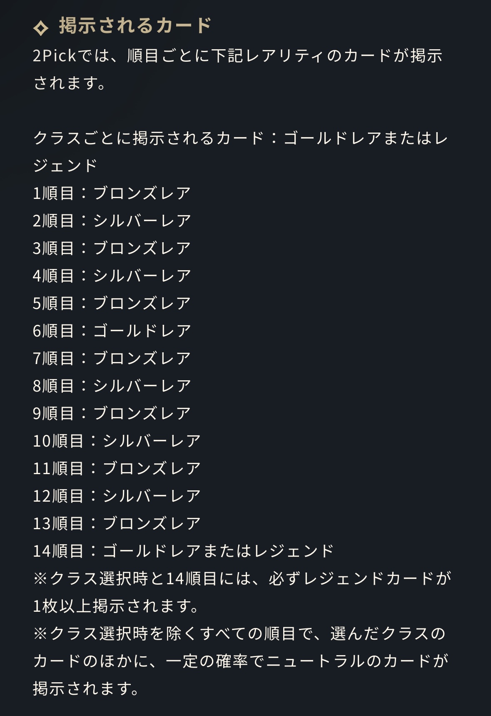Tap the 4順目：シルバーレア entry
Screen dimensions: 491x716
(112, 276)
